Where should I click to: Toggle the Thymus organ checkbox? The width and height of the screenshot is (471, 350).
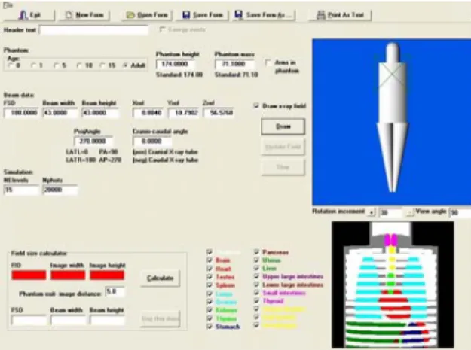pyautogui.click(x=210, y=318)
